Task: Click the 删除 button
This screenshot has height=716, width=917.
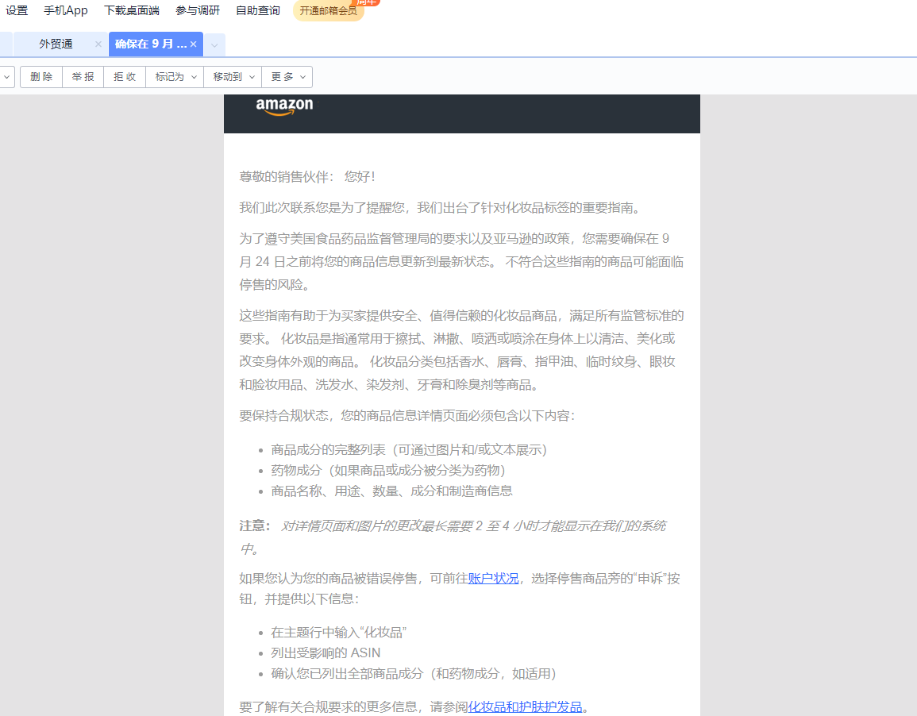Action: [41, 76]
